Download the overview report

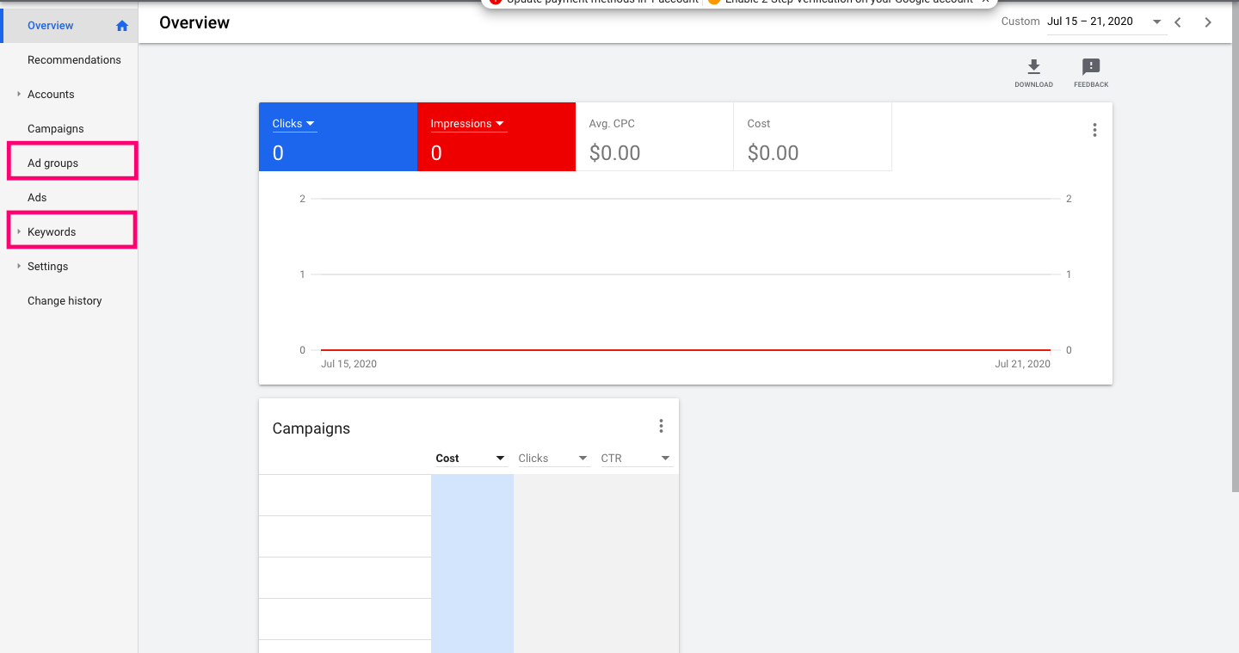(1033, 73)
